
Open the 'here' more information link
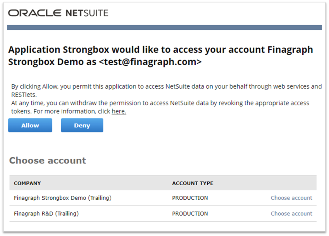(119, 111)
